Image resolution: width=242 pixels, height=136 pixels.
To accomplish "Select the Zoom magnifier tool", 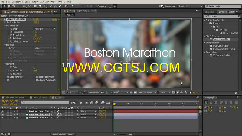I will point(14,6).
